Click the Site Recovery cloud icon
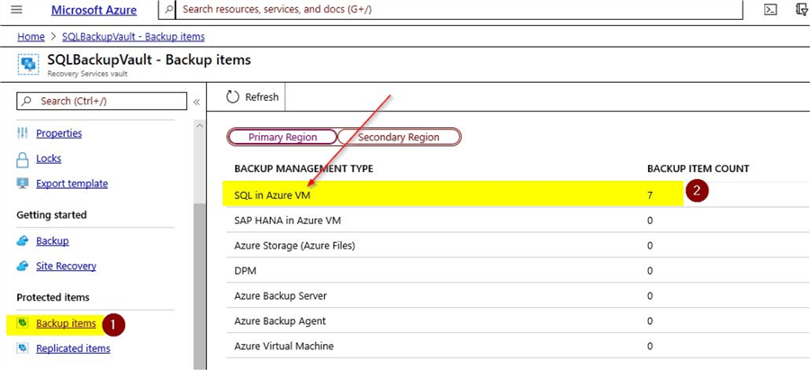The image size is (810, 370). click(22, 266)
